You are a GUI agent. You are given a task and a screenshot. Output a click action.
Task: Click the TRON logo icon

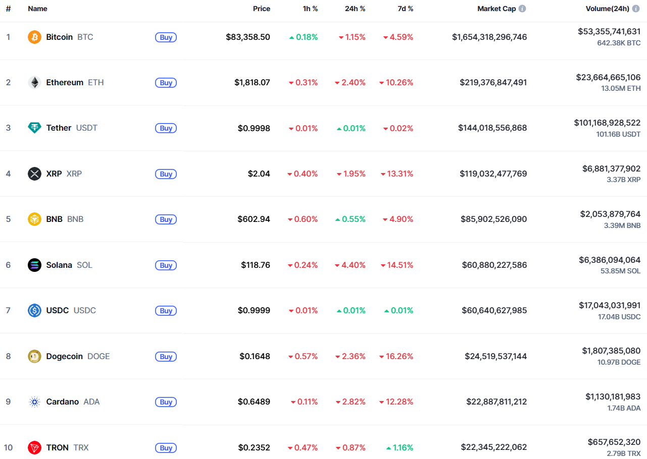(x=34, y=448)
